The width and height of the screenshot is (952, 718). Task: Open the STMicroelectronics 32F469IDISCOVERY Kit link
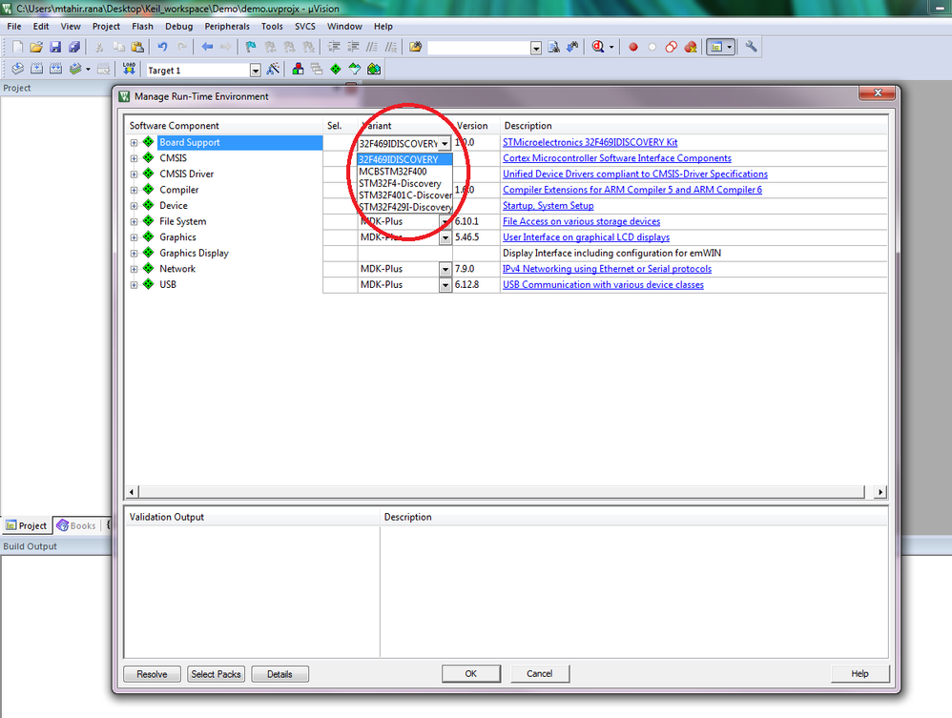click(x=590, y=142)
